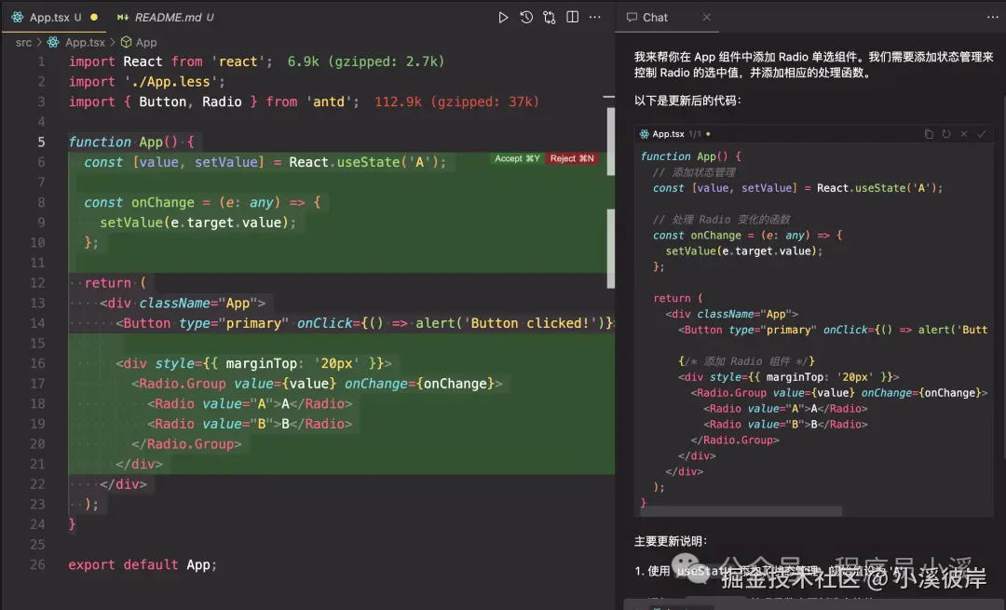The image size is (1006, 610).
Task: Click 'setValue(e.target.value);' in the editor
Action: (x=197, y=223)
